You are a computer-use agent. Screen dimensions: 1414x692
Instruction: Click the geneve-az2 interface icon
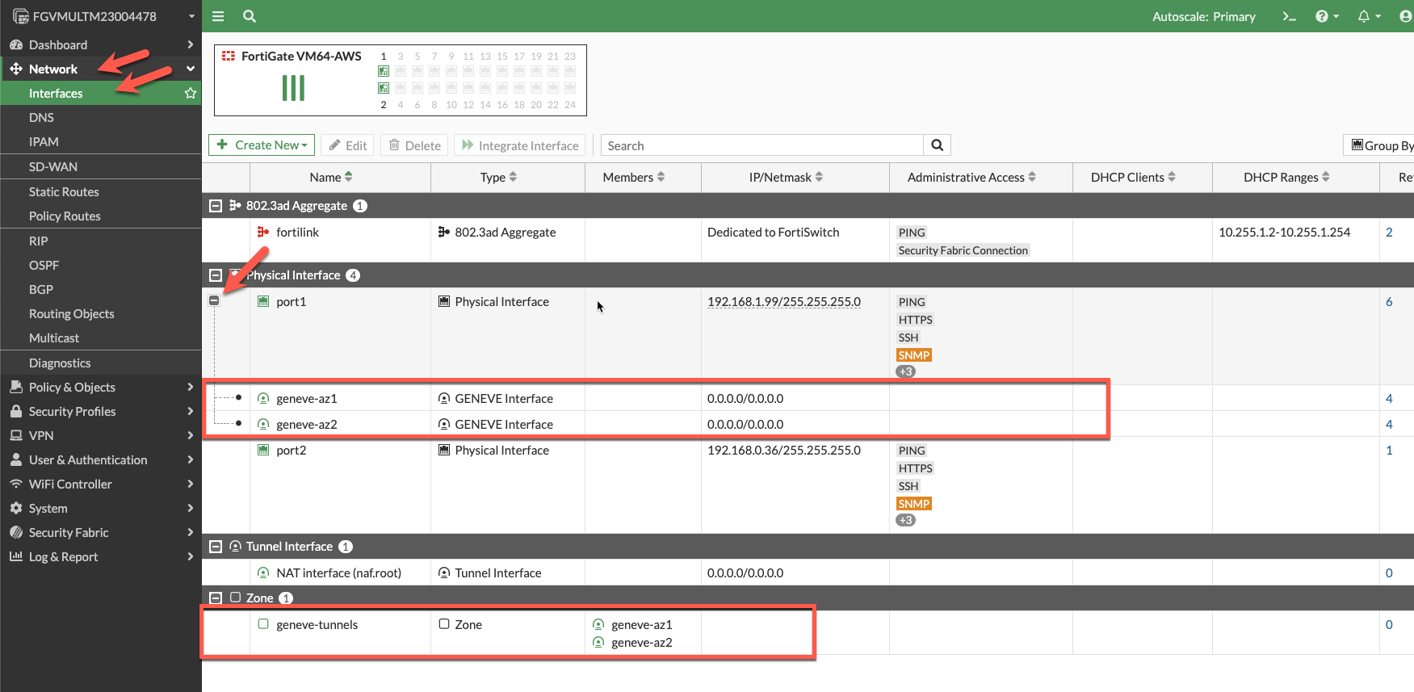pyautogui.click(x=263, y=424)
